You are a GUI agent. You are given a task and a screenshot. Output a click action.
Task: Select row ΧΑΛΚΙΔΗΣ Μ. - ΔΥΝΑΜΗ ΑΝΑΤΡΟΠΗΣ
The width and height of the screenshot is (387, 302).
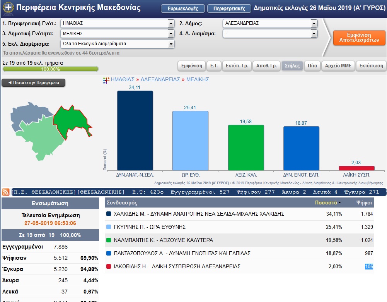tap(239, 214)
